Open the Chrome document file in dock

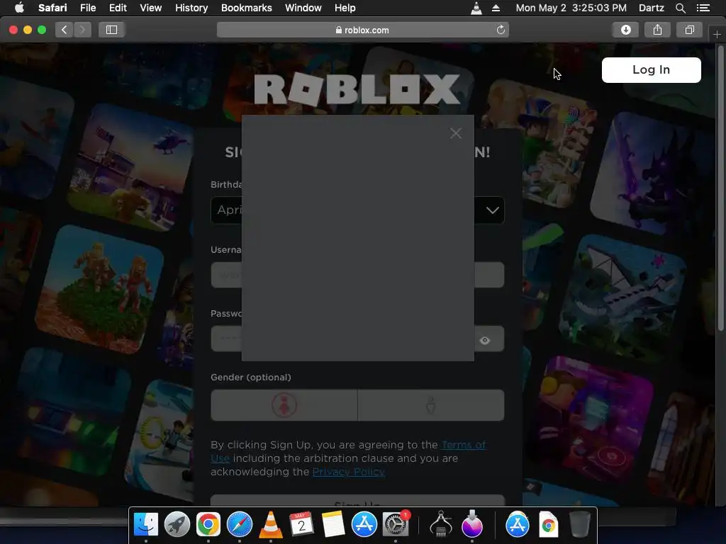[x=548, y=525]
